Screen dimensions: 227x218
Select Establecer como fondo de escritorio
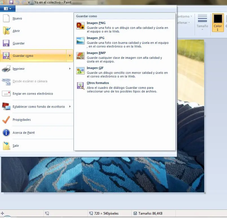point(37,107)
